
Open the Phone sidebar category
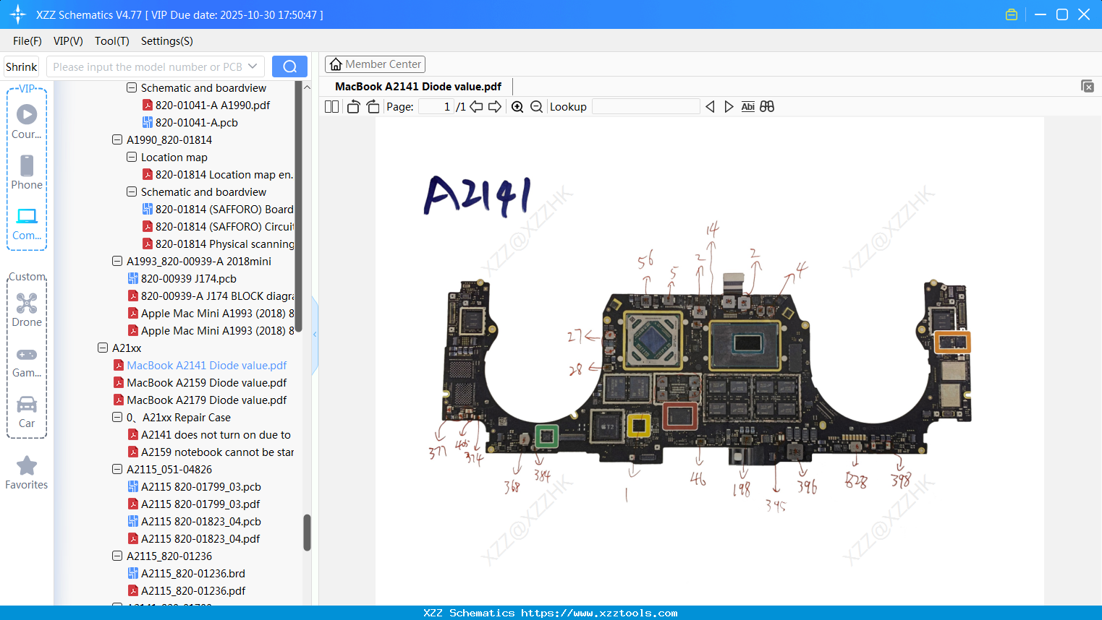[27, 172]
